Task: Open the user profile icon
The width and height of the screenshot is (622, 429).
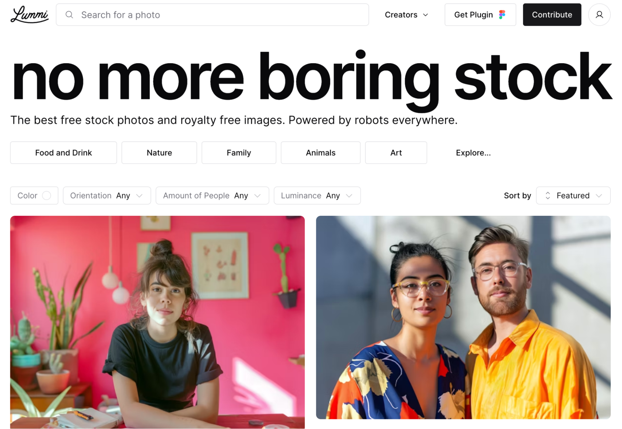Action: pyautogui.click(x=599, y=15)
